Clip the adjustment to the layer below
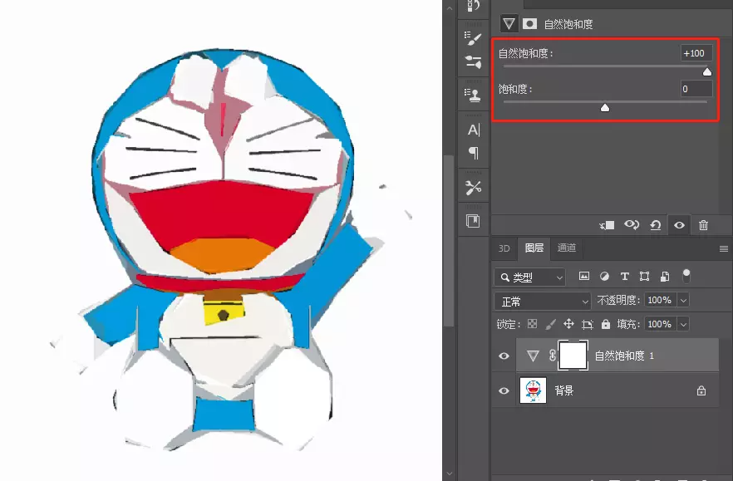Image resolution: width=733 pixels, height=481 pixels. click(x=607, y=225)
